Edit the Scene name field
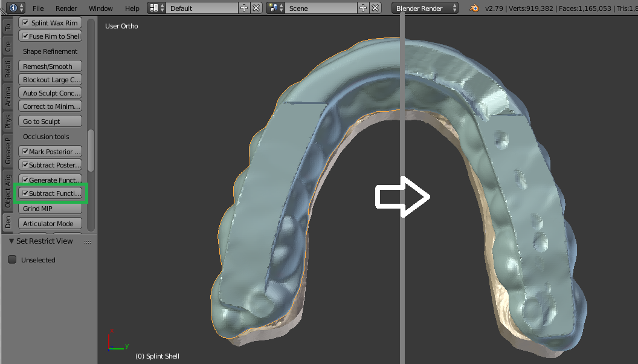Viewport: 638px width, 364px height. tap(321, 8)
